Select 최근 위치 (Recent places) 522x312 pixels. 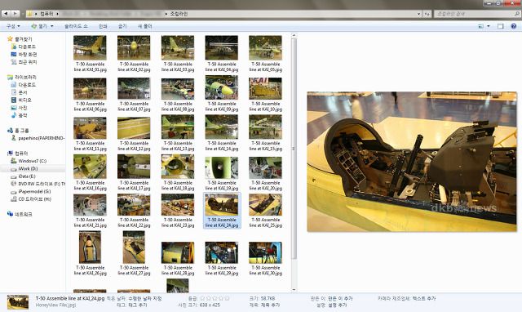pyautogui.click(x=24, y=62)
